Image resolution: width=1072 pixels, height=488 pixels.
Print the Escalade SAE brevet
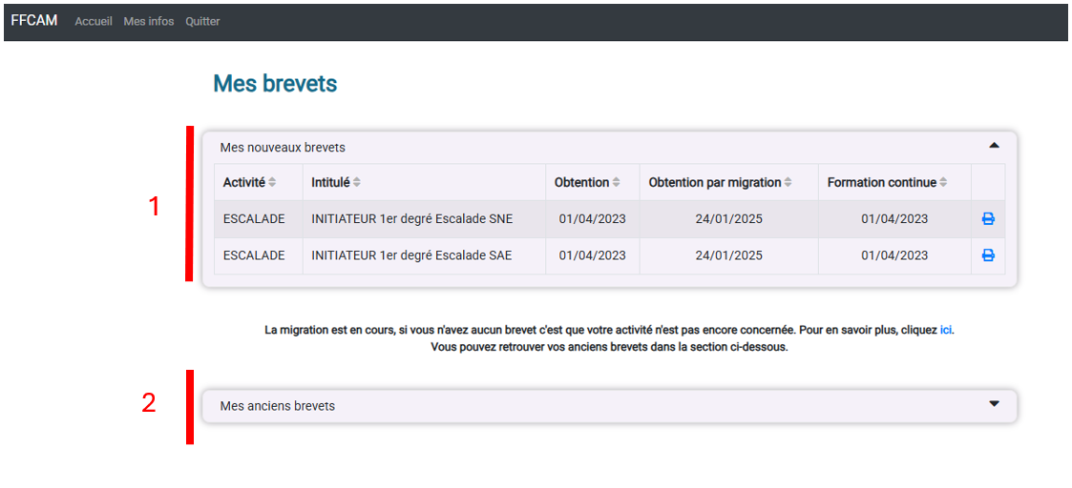pos(988,255)
